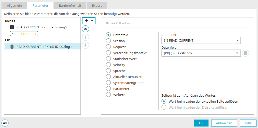The image size is (258, 128).
Task: Open dropdown arrow beside plus button
Action: point(92,21)
